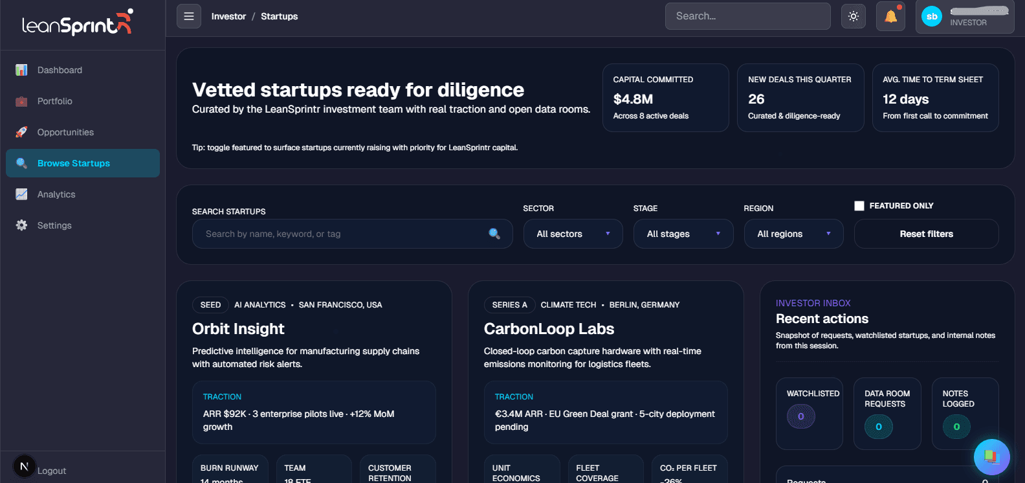Image resolution: width=1025 pixels, height=483 pixels.
Task: Click 'AI ANALYTICS' sector tag
Action: [x=259, y=305]
